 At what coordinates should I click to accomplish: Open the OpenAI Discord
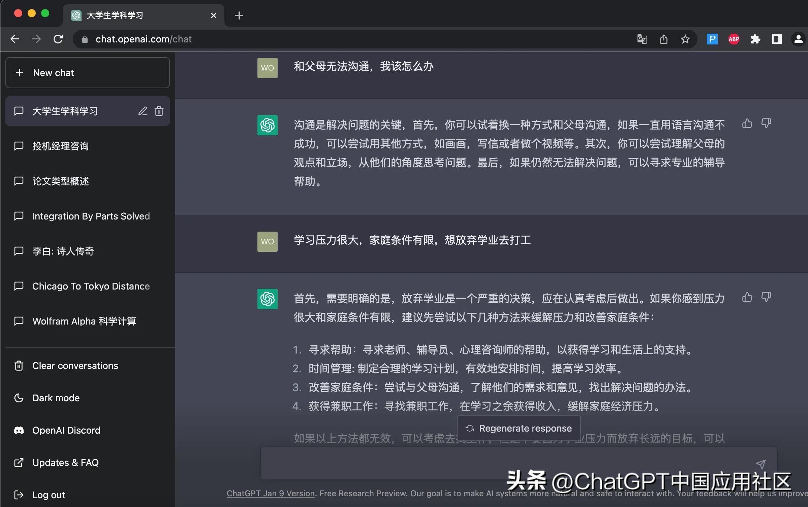click(x=66, y=430)
